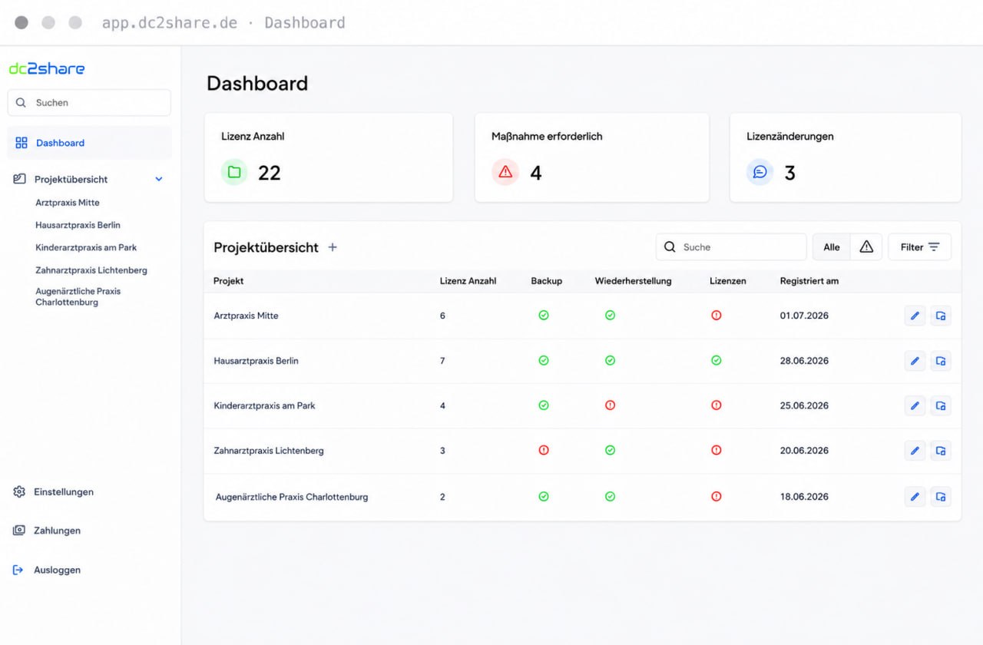This screenshot has width=983, height=645.
Task: Open folder icon for Kinderarztpraxis am Park row
Action: 941,405
